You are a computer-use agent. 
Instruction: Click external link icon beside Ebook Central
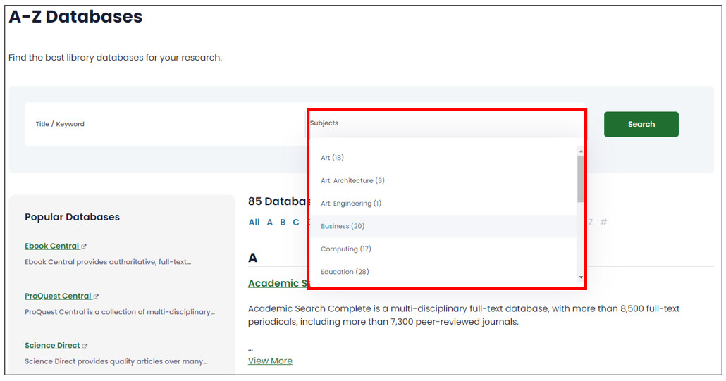coord(84,246)
